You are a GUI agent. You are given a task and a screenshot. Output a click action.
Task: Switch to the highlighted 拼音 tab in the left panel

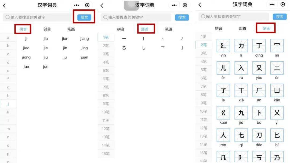point(23,29)
